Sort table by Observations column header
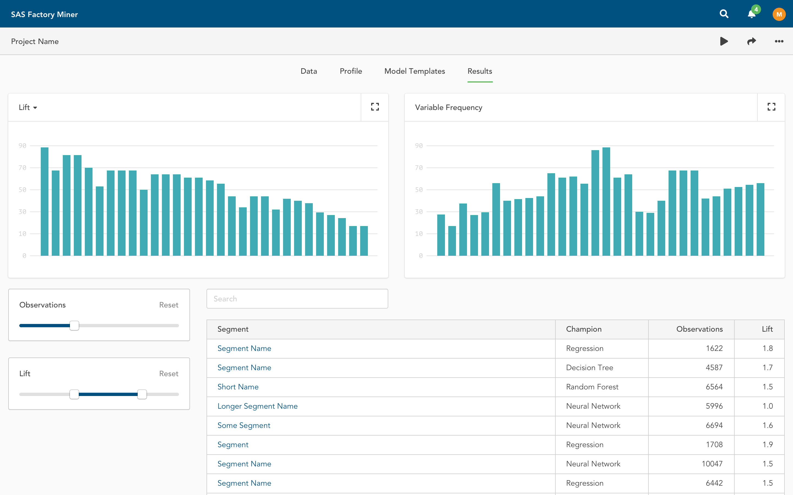 pos(699,329)
